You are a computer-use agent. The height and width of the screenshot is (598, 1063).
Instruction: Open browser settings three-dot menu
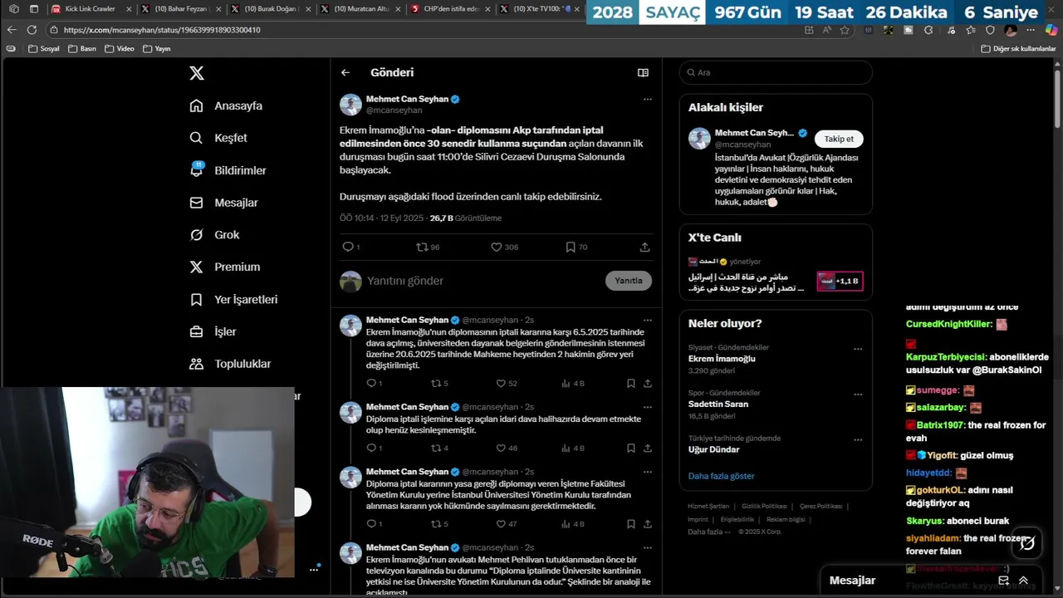click(x=1030, y=30)
